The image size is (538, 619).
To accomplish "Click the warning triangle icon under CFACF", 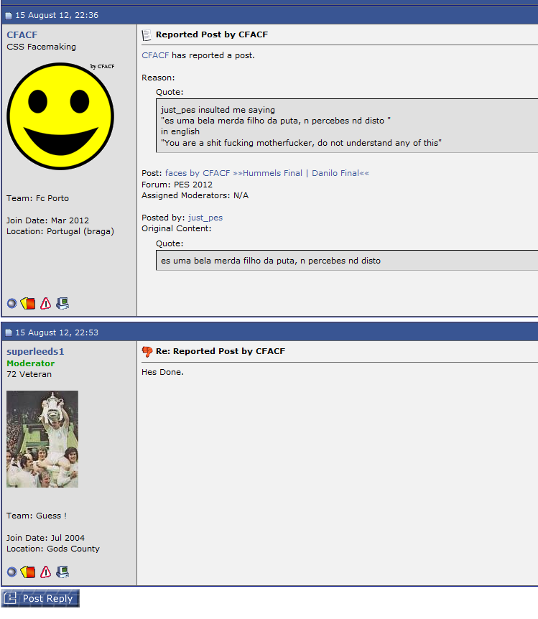I will [46, 304].
